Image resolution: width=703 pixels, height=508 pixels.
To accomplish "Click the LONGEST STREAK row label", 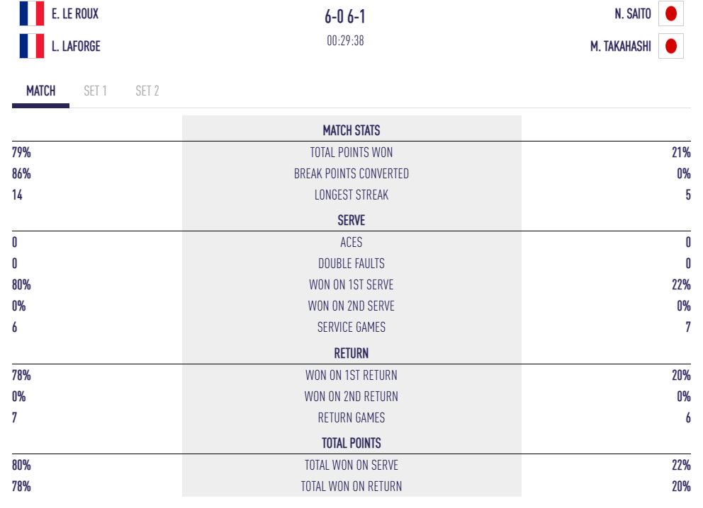I will click(351, 195).
